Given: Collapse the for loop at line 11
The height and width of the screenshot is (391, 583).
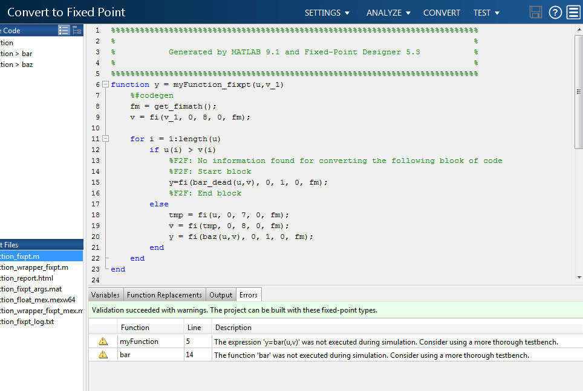Looking at the screenshot, I should click(106, 139).
